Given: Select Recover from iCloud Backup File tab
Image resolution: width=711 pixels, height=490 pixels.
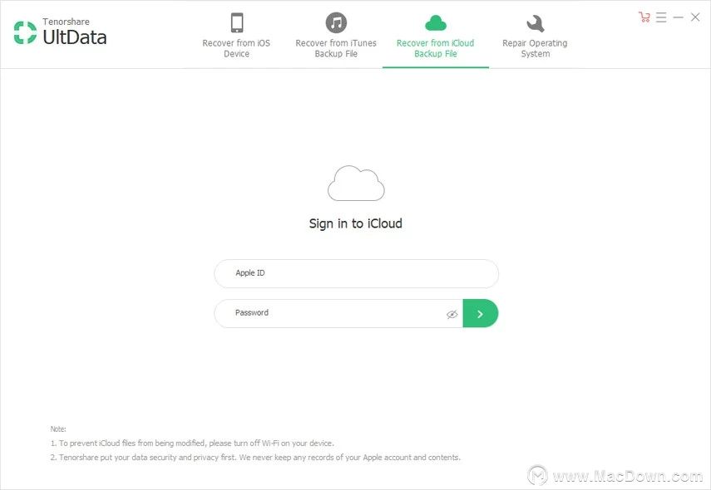Looking at the screenshot, I should pyautogui.click(x=435, y=36).
